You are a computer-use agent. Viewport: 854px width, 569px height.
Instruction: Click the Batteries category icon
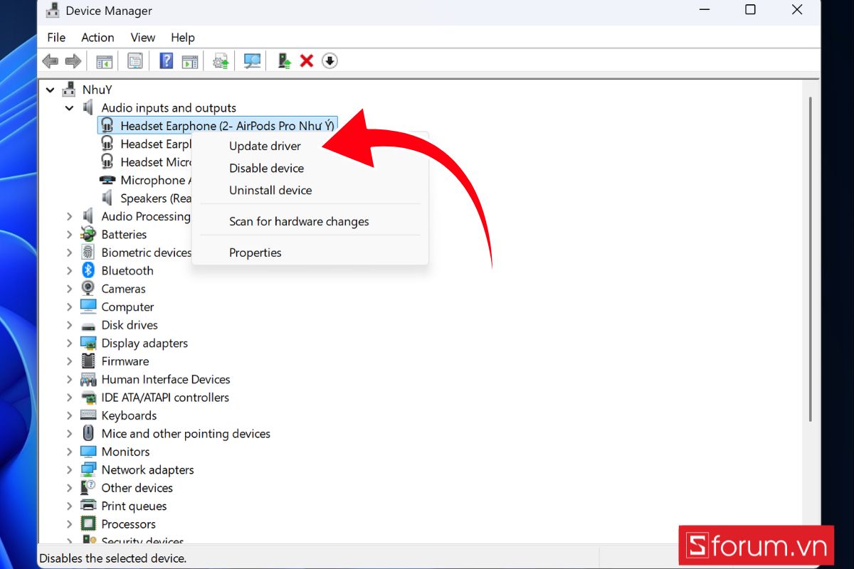(88, 234)
